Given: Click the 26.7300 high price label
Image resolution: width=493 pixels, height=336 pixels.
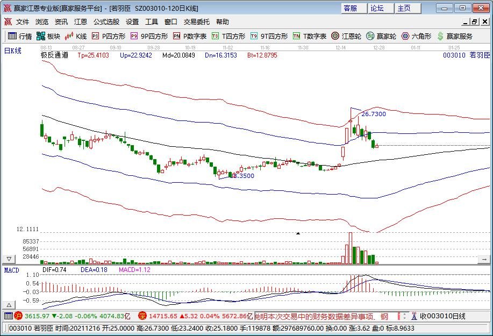Looking at the screenshot, I should (374, 114).
